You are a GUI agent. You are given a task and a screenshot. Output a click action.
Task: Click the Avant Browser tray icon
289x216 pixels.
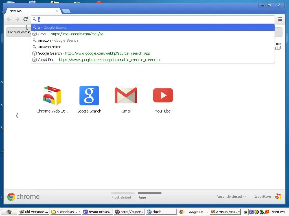click(x=251, y=212)
